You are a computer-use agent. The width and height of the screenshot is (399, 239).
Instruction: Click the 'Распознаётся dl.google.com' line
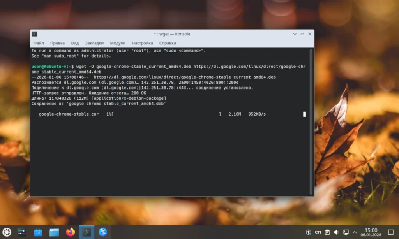pos(135,83)
